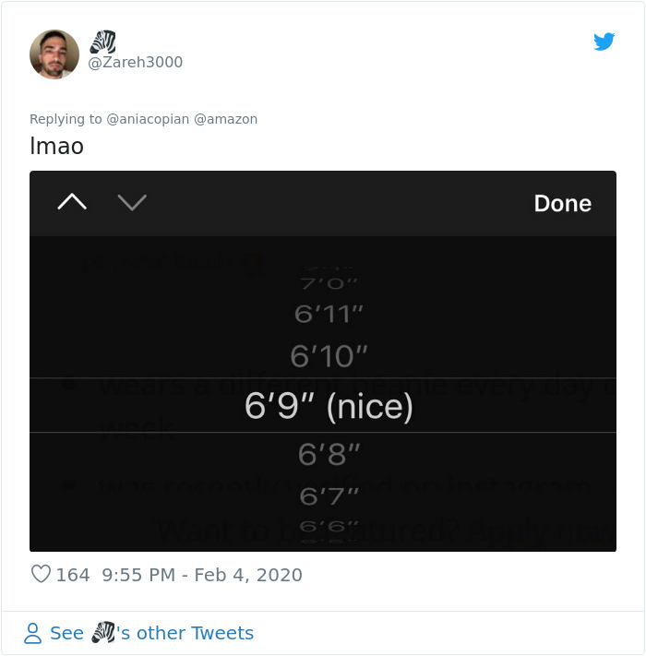Select 6'11" in the height picker
This screenshot has width=646, height=656.
coord(329,314)
